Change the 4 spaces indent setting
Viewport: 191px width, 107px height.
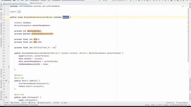tap(166, 105)
